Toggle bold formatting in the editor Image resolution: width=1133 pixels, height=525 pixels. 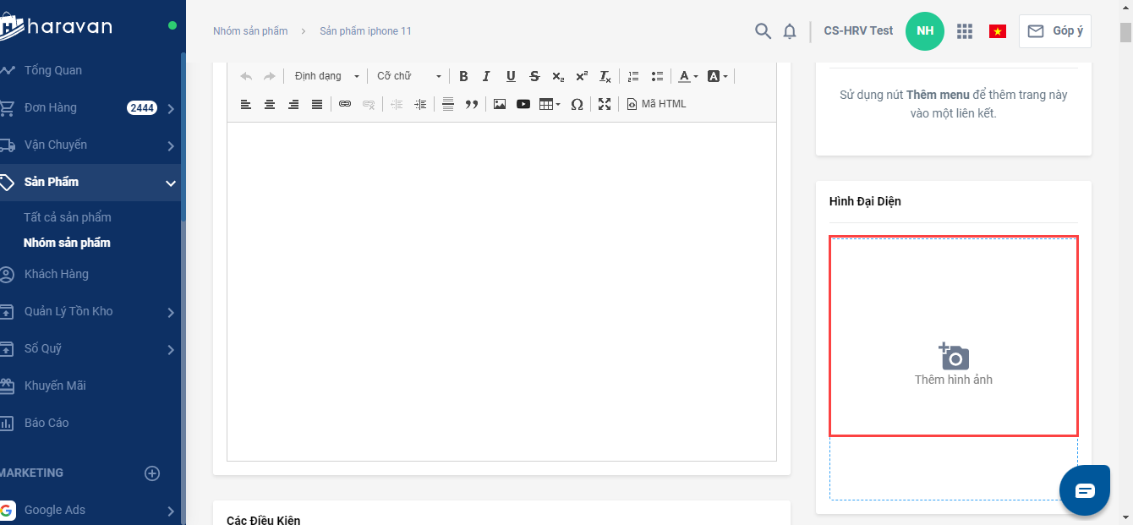[x=463, y=76]
